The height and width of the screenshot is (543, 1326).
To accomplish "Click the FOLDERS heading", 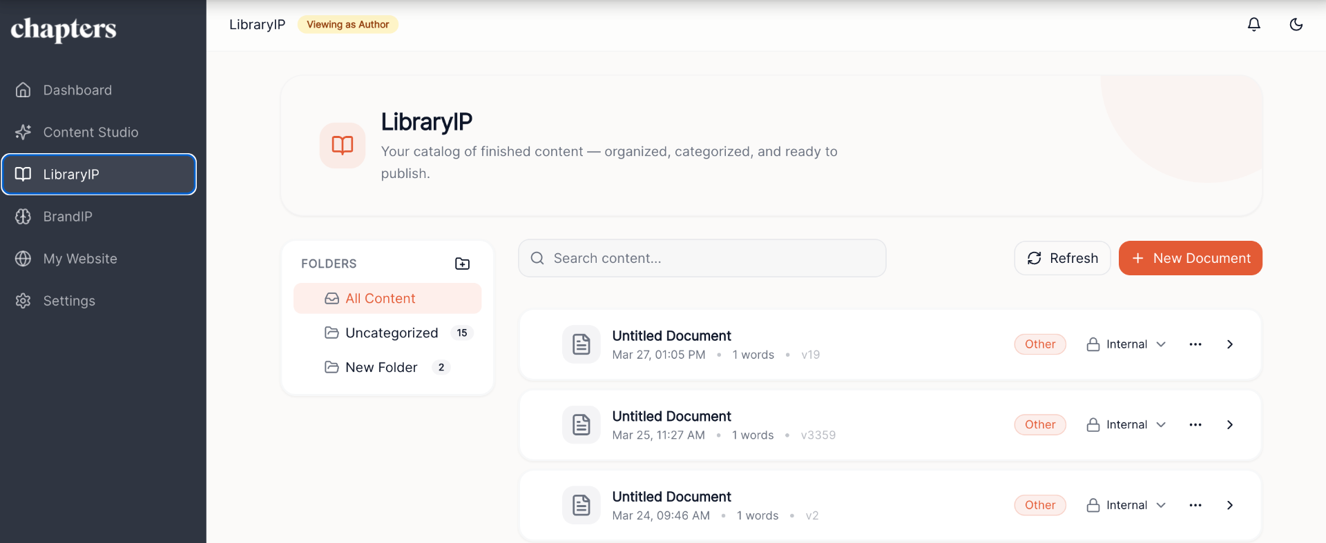I will 329,264.
